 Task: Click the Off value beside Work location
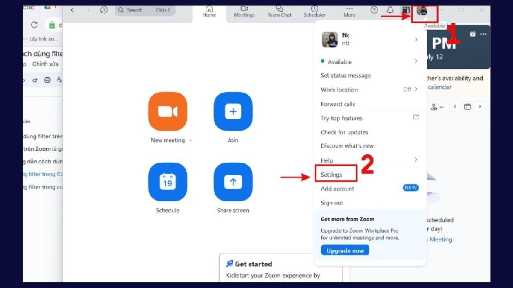[x=407, y=90]
